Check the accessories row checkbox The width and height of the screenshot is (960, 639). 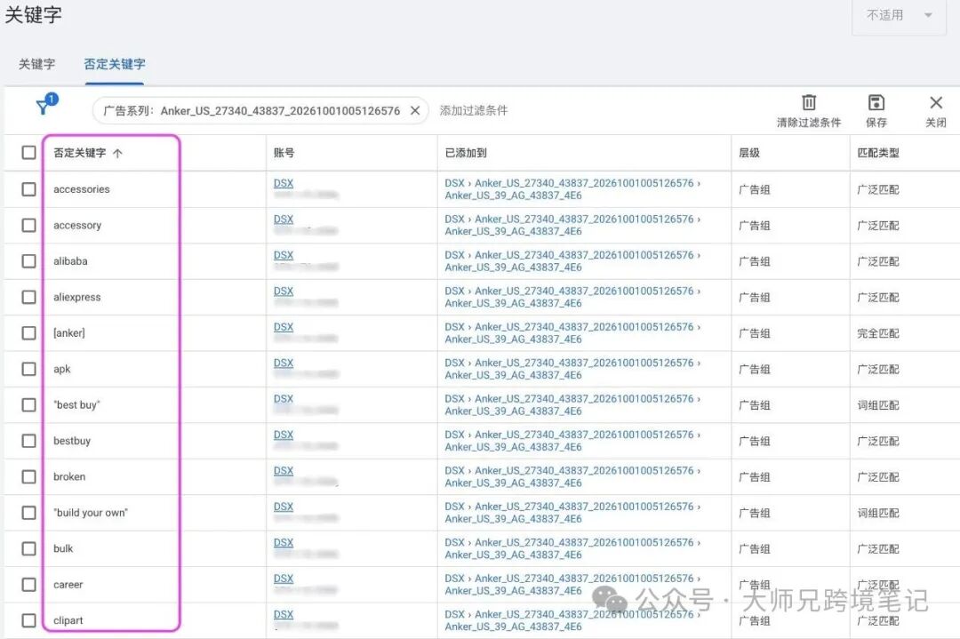(28, 189)
